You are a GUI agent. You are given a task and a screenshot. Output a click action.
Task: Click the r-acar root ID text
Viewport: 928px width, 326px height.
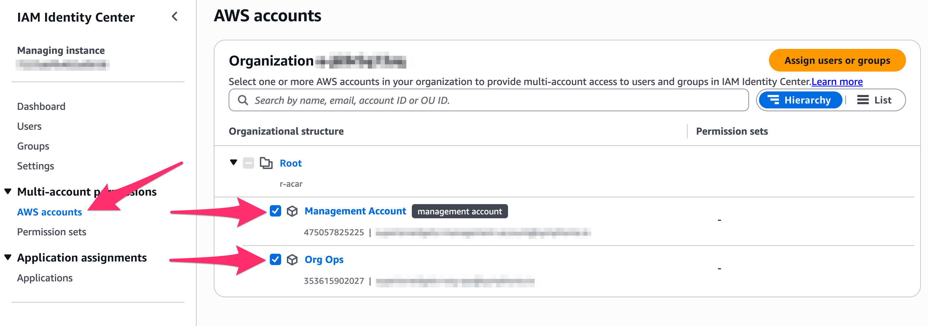[x=291, y=184]
